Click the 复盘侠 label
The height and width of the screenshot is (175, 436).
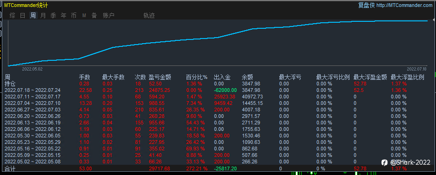click(367, 5)
